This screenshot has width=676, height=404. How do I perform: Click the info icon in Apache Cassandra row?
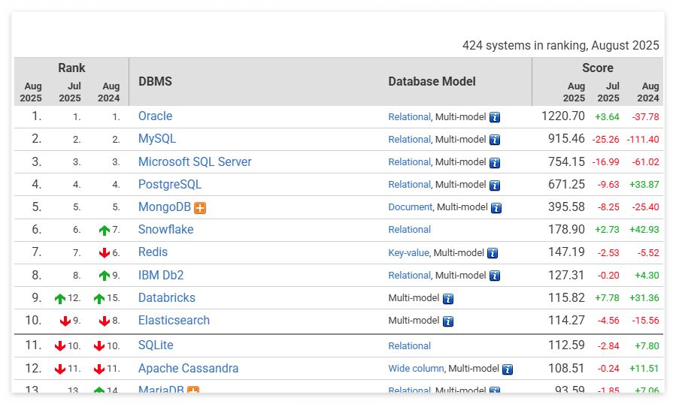(508, 369)
